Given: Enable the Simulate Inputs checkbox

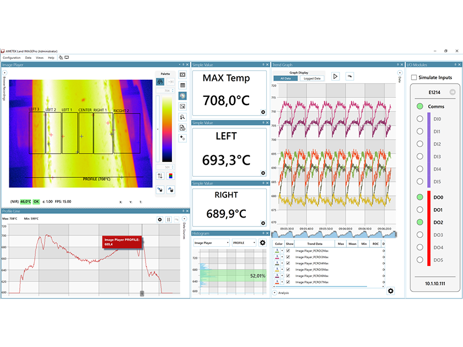Looking at the screenshot, I should pyautogui.click(x=413, y=77).
